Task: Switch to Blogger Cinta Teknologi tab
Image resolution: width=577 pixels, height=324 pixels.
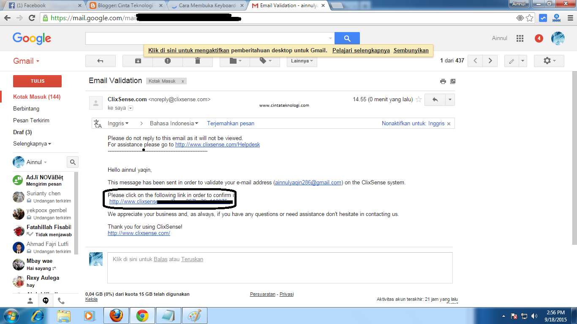Action: coord(127,5)
